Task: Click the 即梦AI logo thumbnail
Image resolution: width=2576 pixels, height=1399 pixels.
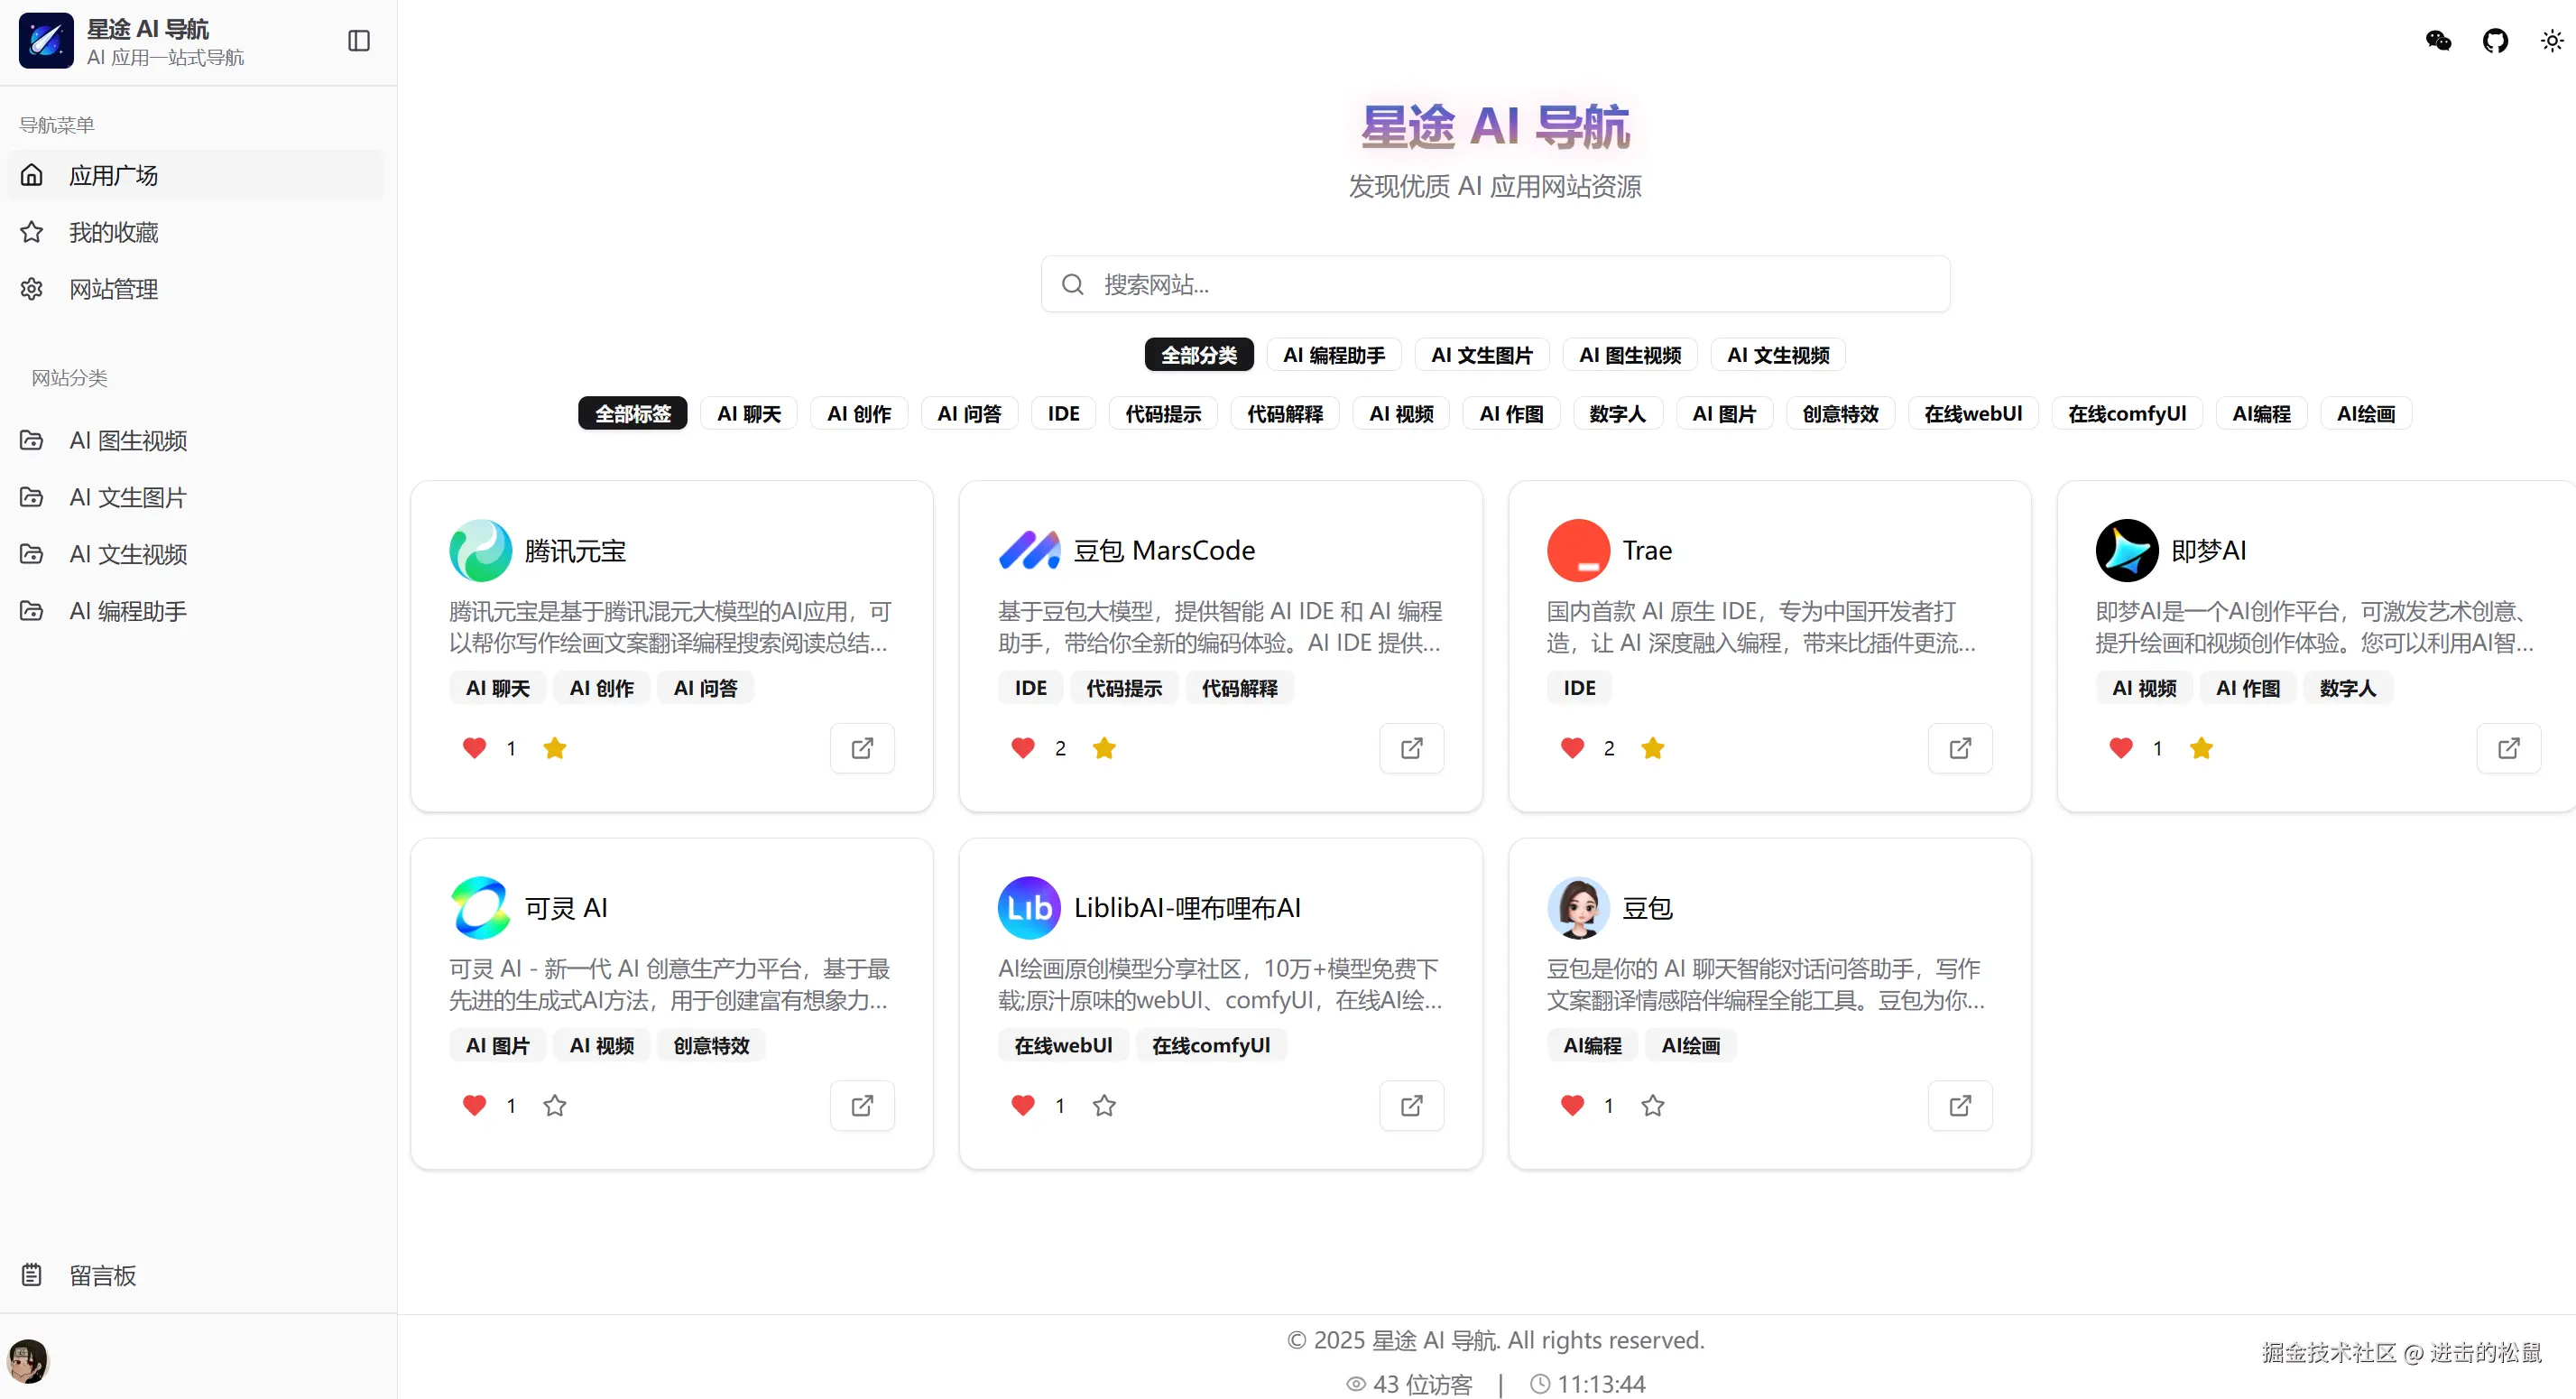Action: click(x=2126, y=550)
